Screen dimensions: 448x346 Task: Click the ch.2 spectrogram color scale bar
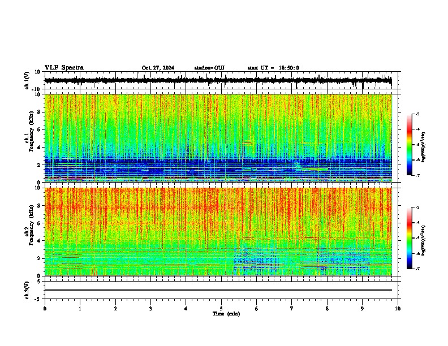[x=410, y=238]
